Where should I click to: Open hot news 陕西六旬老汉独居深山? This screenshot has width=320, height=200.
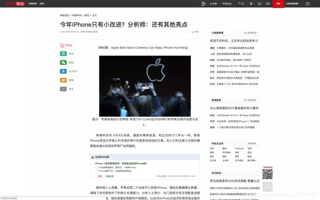coord(235,188)
